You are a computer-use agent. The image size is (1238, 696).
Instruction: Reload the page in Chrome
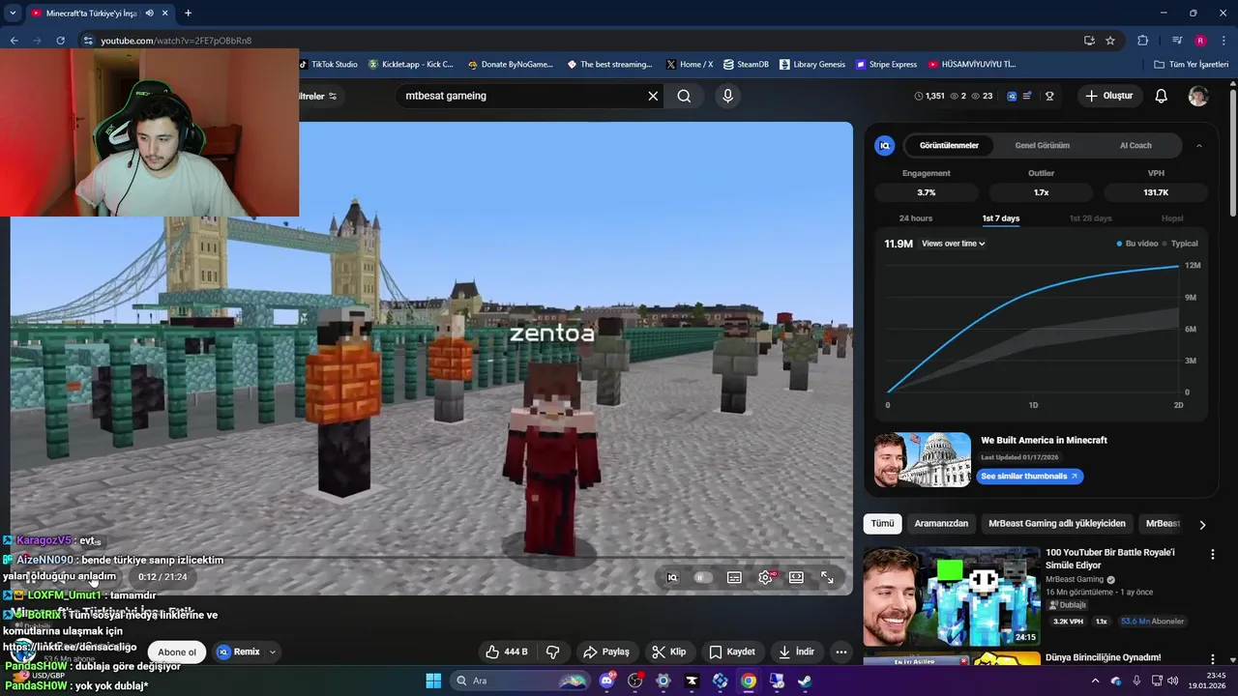(x=60, y=41)
